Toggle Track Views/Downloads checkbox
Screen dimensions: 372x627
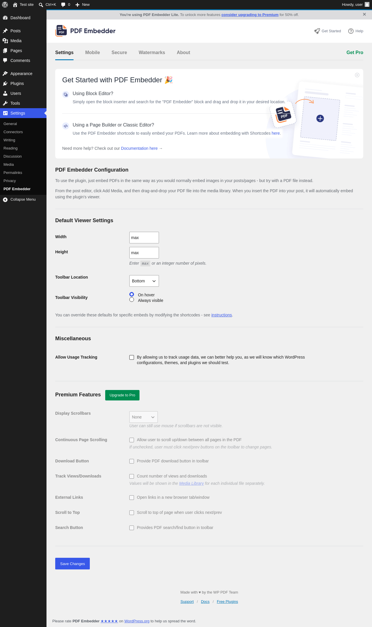point(132,476)
